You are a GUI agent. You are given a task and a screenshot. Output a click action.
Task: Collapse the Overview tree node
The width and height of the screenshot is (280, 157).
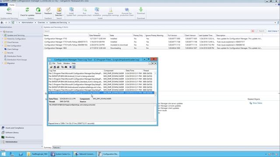[1, 32]
